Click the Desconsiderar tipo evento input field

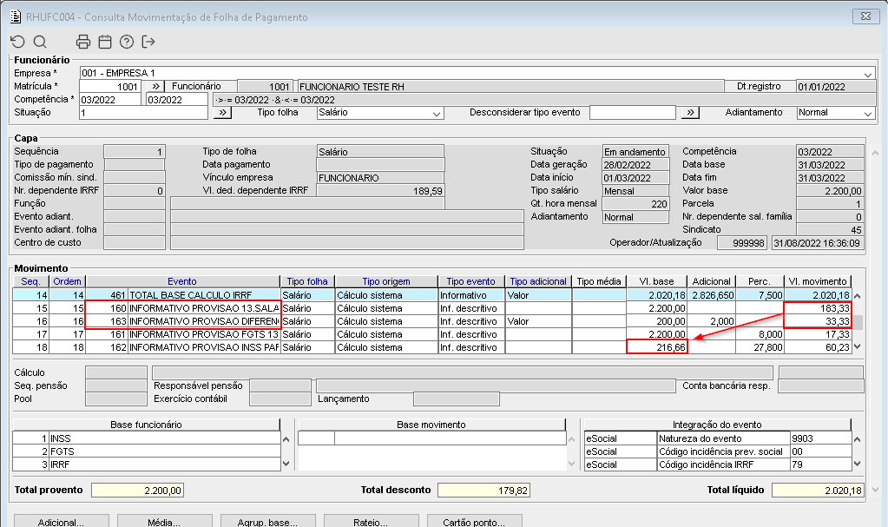click(631, 113)
